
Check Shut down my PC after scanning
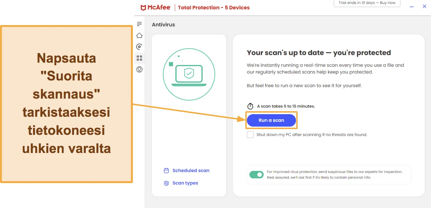(250, 135)
